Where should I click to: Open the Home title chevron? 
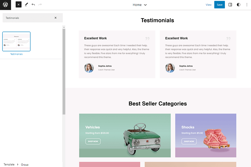pos(145,5)
